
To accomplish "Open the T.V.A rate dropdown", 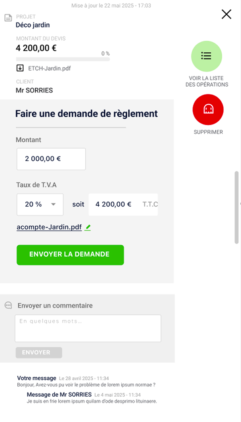I will point(40,204).
